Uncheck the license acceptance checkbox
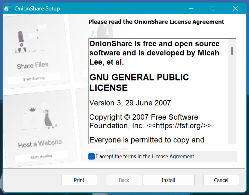Image resolution: width=249 pixels, height=195 pixels. pos(92,156)
